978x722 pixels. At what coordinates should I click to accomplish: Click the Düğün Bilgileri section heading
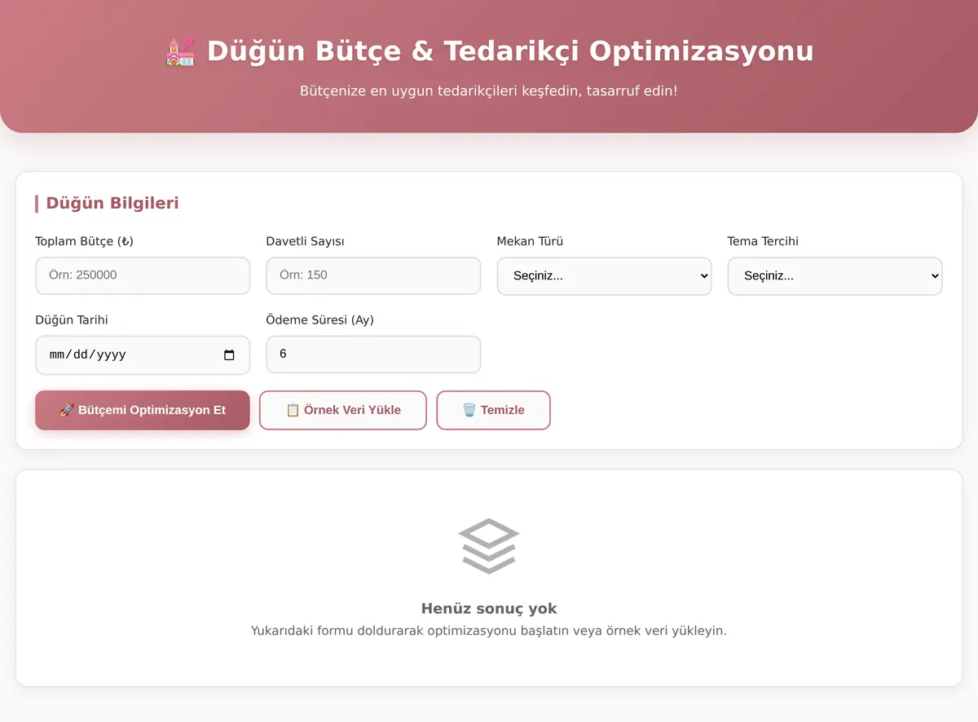[112, 203]
